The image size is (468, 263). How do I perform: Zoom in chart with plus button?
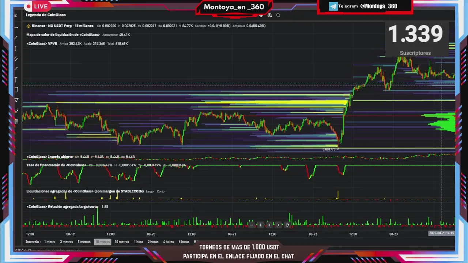(x=260, y=225)
